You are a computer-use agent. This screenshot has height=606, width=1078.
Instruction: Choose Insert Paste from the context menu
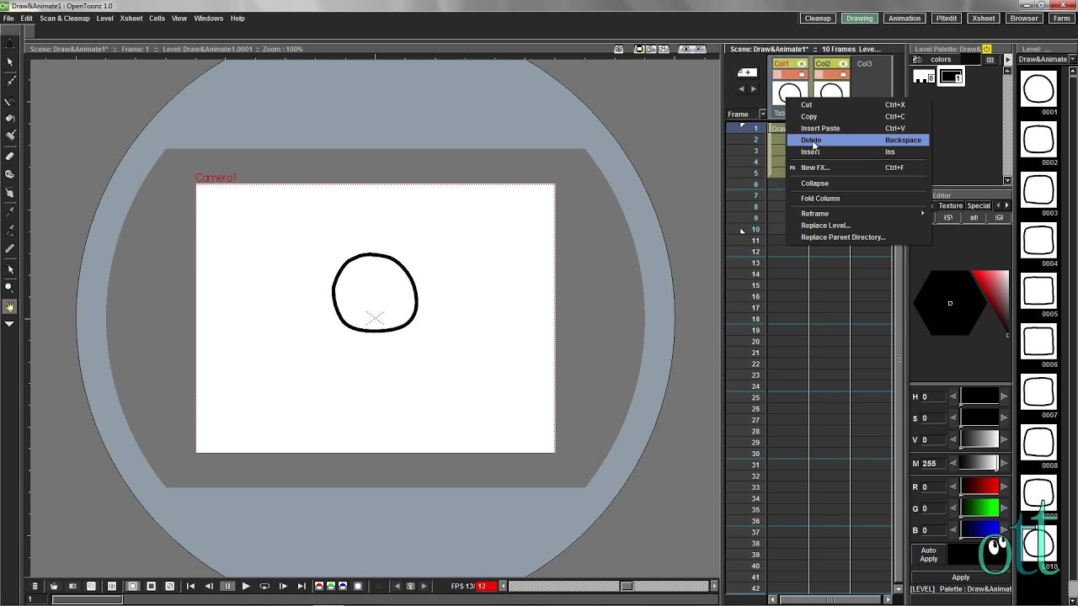(x=858, y=129)
